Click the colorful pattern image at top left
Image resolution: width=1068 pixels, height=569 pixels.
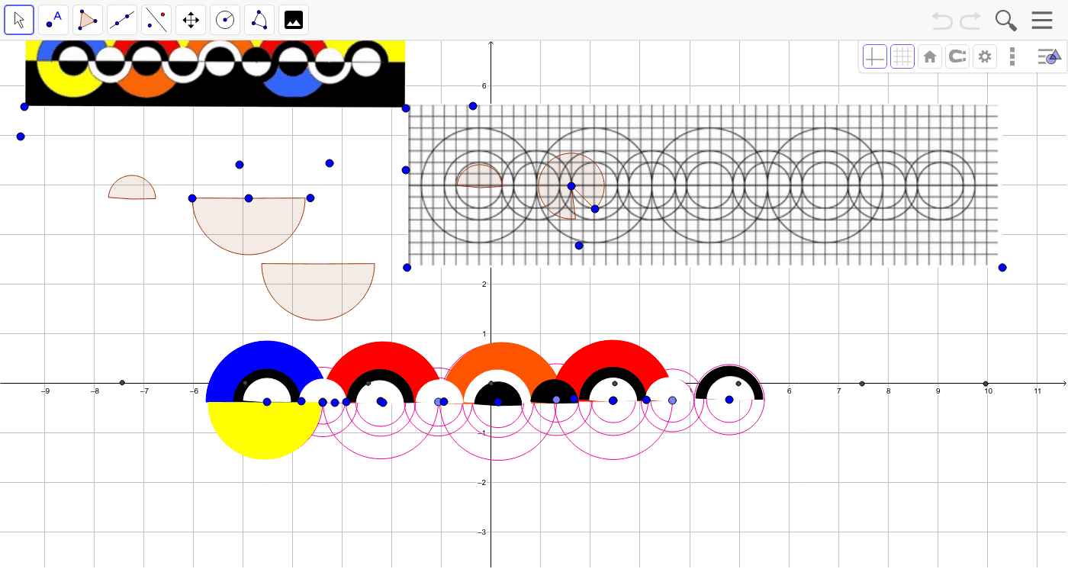pyautogui.click(x=214, y=73)
